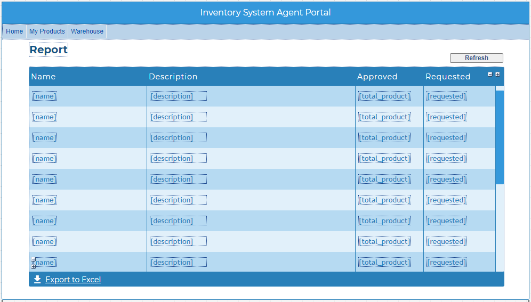Click the Requested column header
Viewport: 531px width, 302px height.
[x=448, y=77]
